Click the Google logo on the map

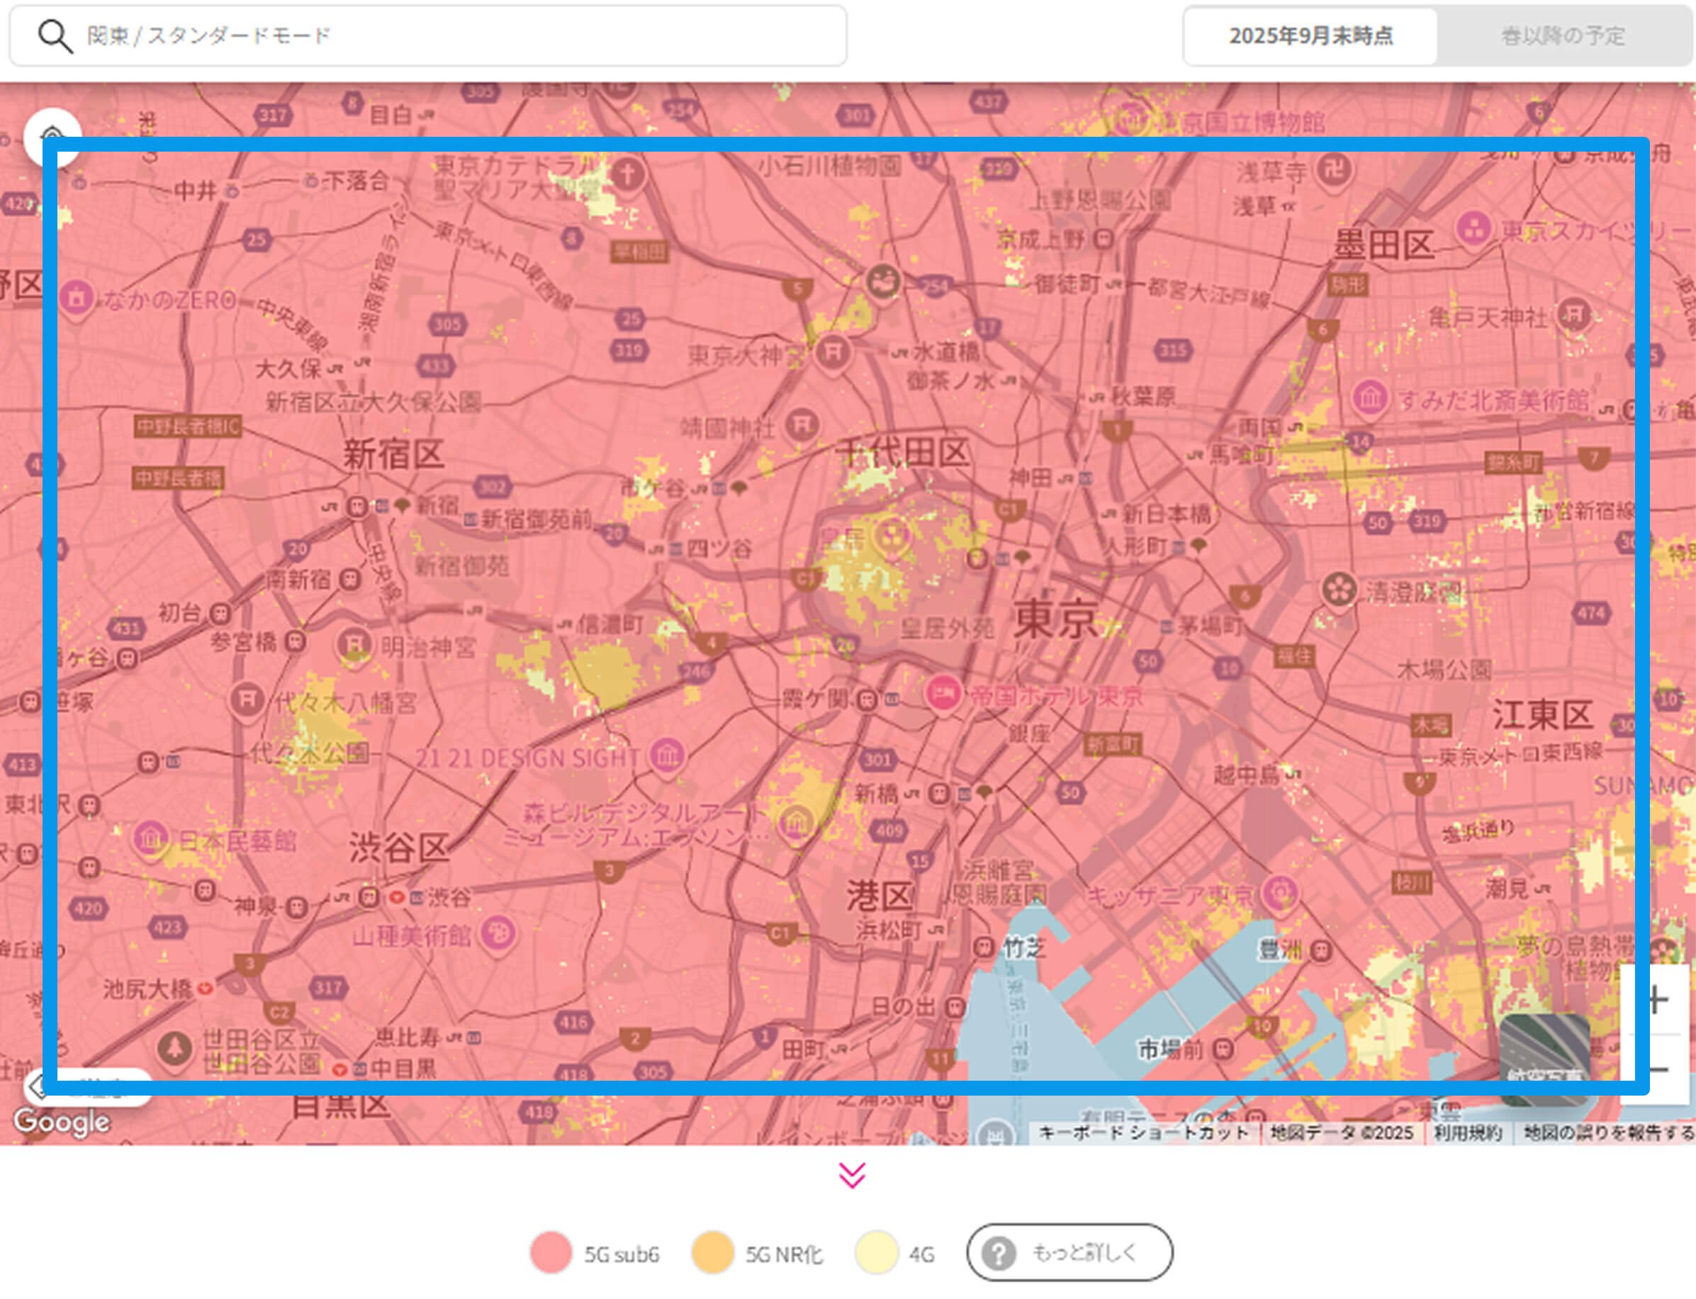coord(62,1122)
